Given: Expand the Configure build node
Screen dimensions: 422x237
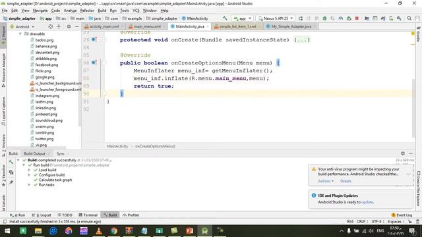Looking at the screenshot, I should pos(29,175).
